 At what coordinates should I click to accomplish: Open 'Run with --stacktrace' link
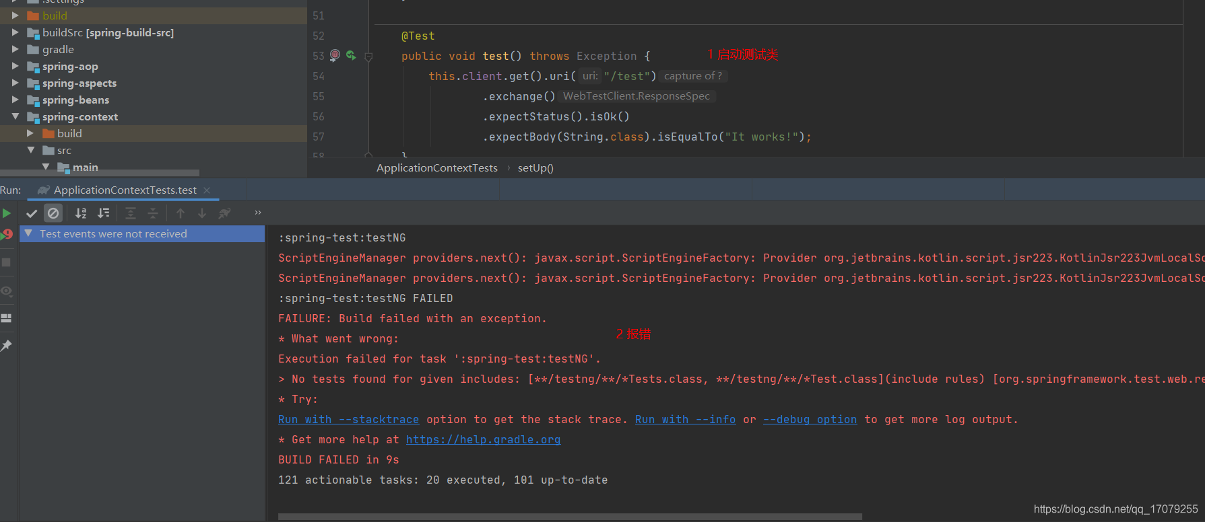point(348,420)
